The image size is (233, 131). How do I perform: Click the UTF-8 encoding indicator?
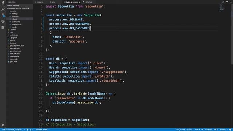197,130
